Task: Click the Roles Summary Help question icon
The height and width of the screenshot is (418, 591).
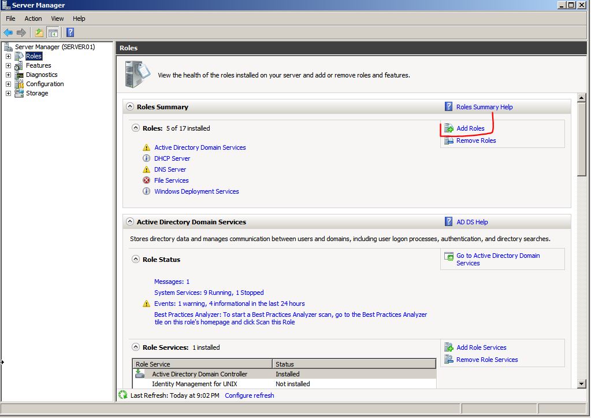Action: (x=448, y=107)
